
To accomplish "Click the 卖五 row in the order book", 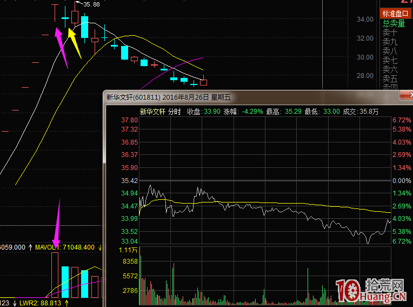I will coord(390,79).
